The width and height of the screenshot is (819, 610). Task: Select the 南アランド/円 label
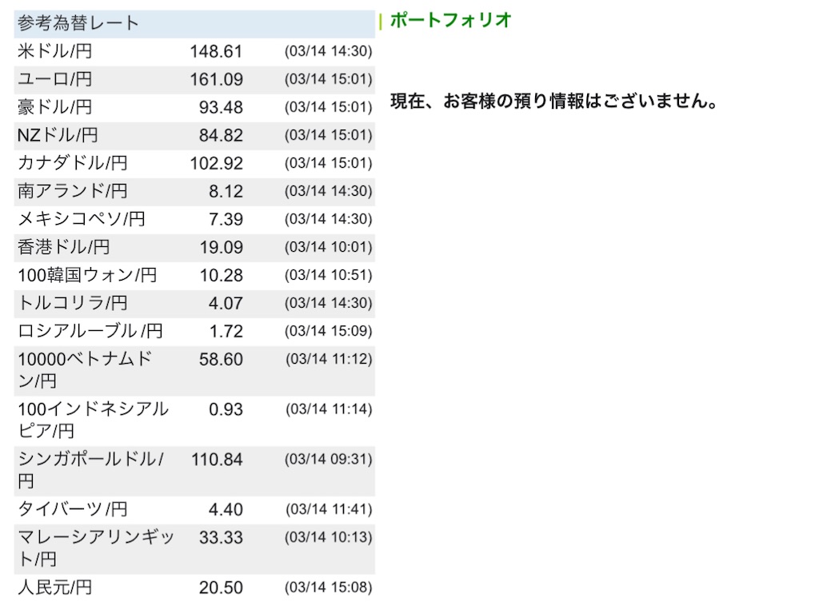click(x=73, y=191)
